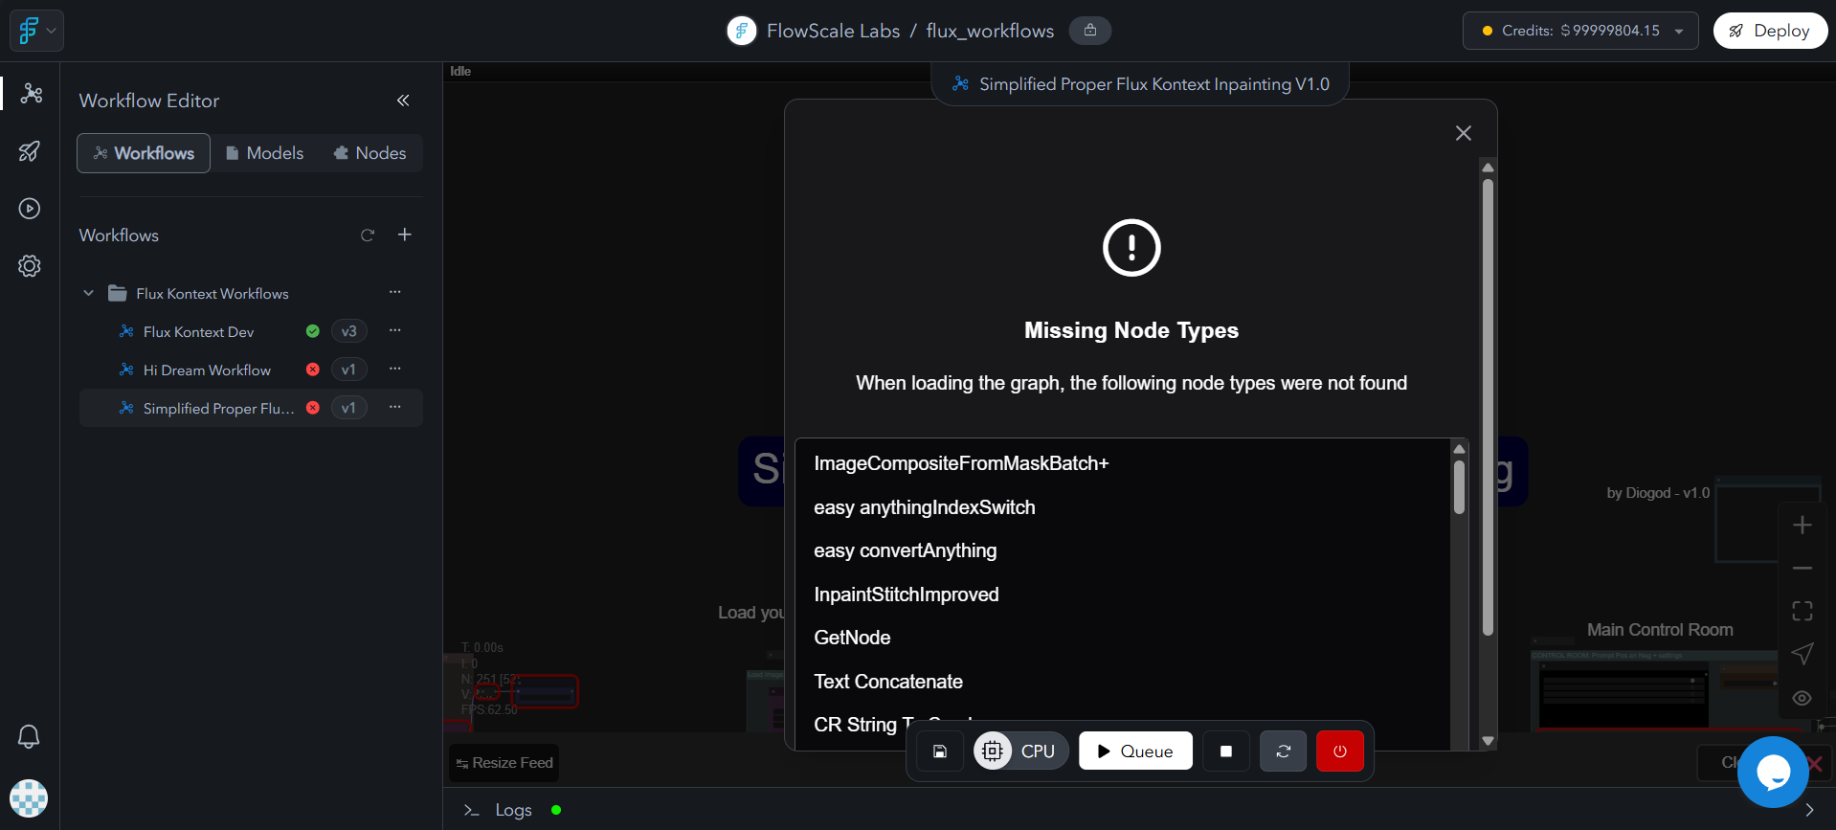
Task: Open more options for Simplified Proper Flu...
Action: 394,407
